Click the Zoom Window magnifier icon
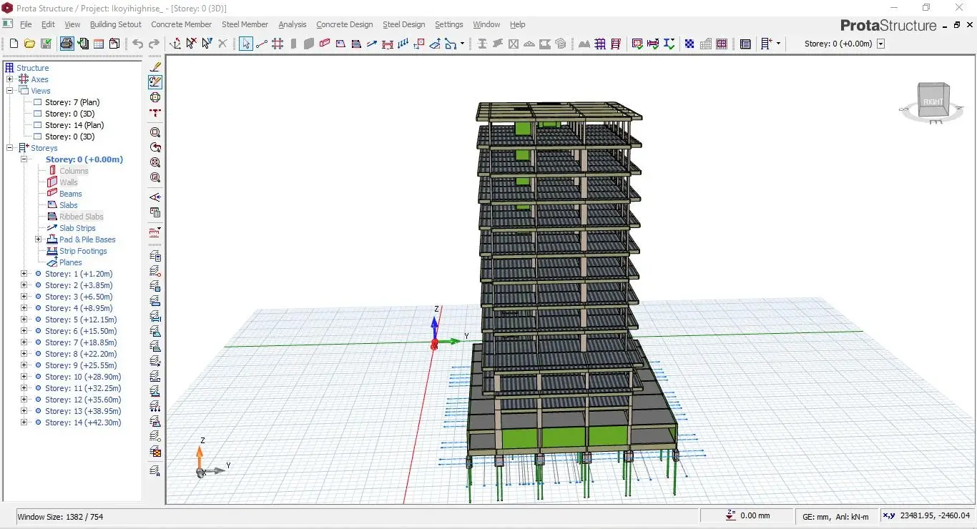This screenshot has height=529, width=977. pos(155,132)
